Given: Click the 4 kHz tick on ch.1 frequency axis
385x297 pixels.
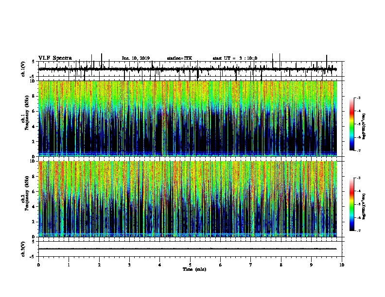Looking at the screenshot, I should pos(34,127).
